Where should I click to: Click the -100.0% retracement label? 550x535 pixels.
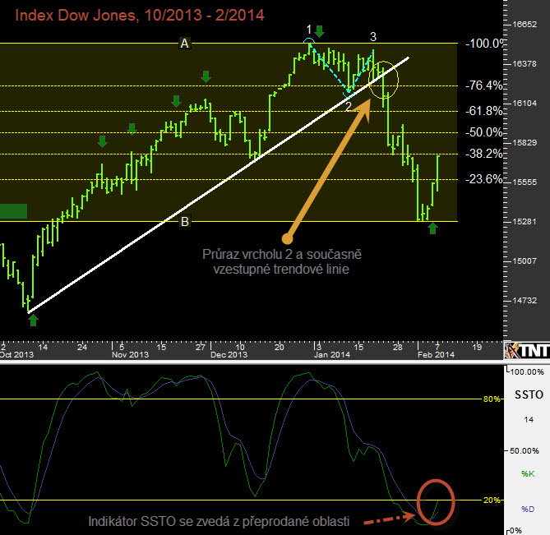(x=485, y=44)
